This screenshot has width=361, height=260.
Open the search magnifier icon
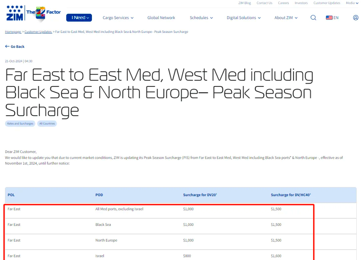[x=313, y=18]
